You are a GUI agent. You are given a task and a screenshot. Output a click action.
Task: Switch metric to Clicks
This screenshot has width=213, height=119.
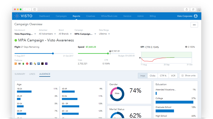tap(152, 76)
